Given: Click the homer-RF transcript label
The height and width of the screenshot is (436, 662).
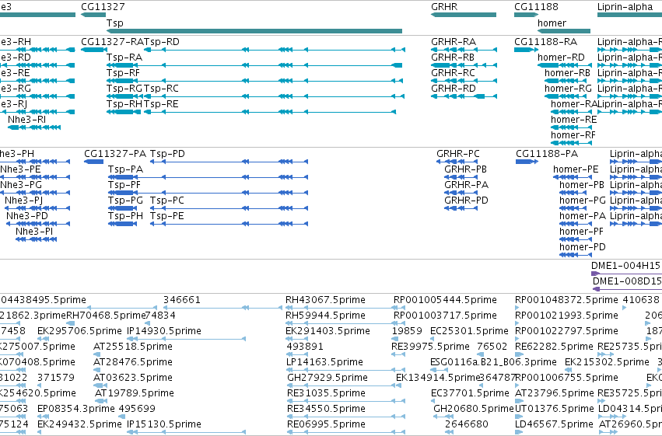Looking at the screenshot, I should pos(573,135).
